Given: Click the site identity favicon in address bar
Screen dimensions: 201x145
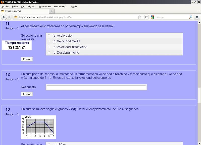Looking at the screenshot, I should tap(16, 17).
